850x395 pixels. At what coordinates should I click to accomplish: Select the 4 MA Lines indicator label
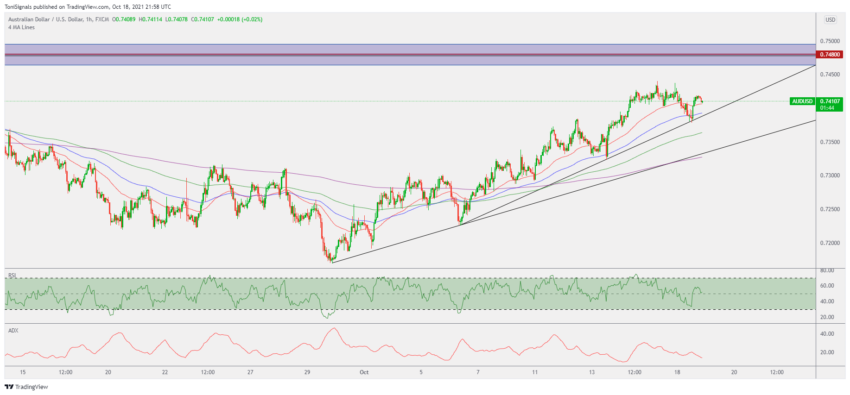[x=21, y=27]
